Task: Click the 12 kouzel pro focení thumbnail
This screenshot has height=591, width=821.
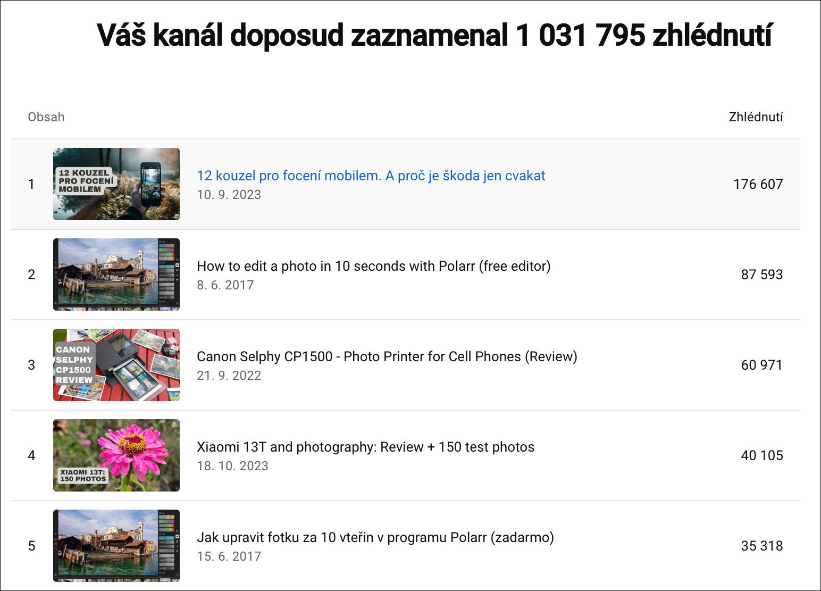Action: click(x=116, y=184)
